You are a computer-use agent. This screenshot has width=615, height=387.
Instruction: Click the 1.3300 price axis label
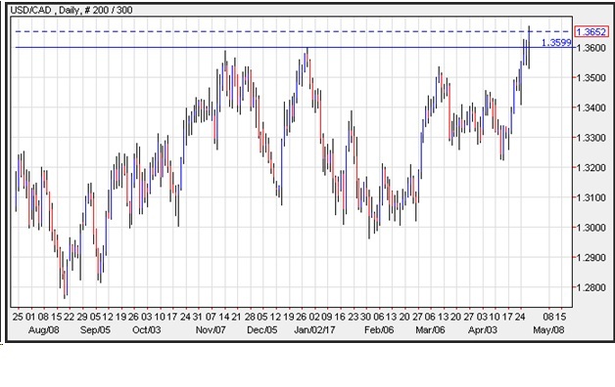point(591,138)
